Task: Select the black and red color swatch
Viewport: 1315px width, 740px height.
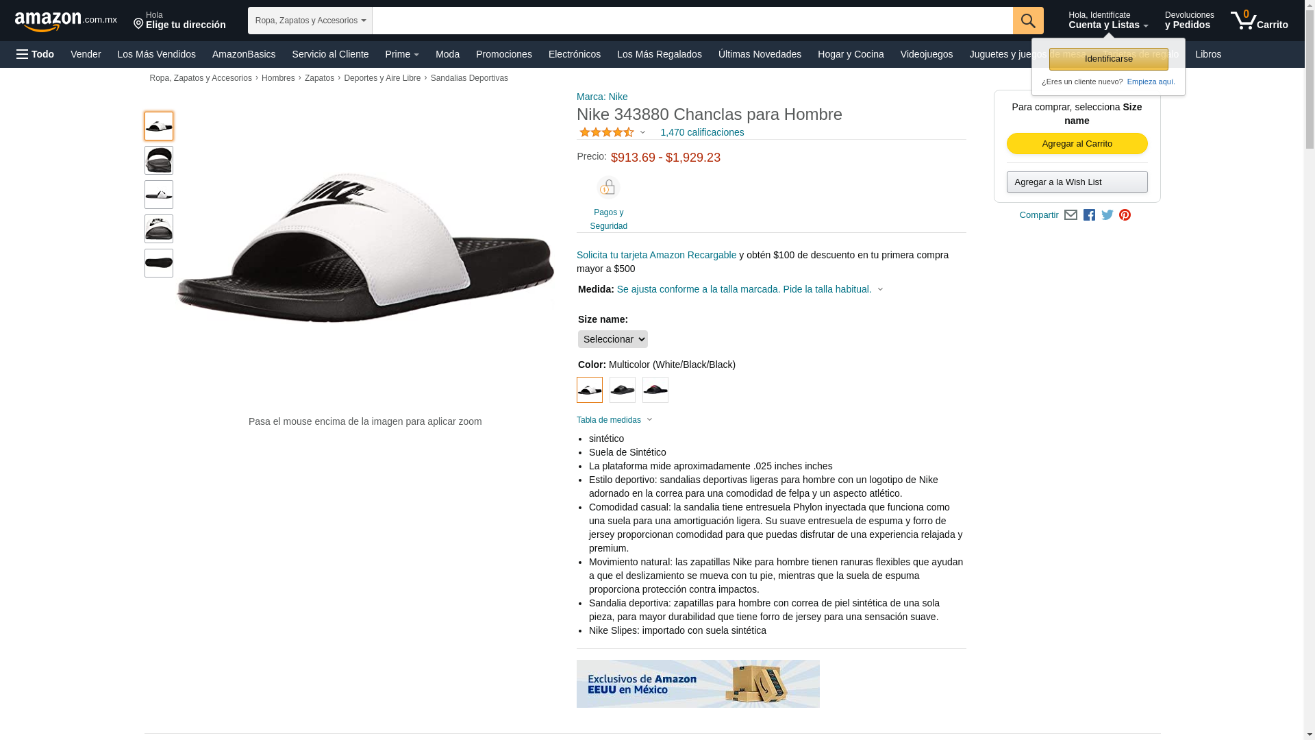Action: [655, 390]
